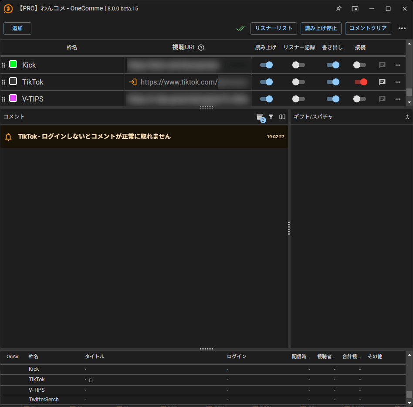
Task: Select the Kick row in status table
Action: coord(203,369)
